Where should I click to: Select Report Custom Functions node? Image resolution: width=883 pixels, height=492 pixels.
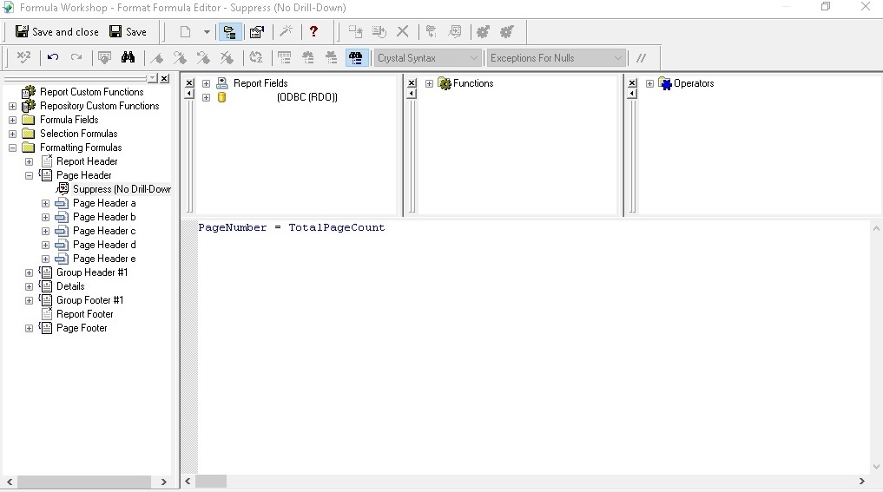91,92
